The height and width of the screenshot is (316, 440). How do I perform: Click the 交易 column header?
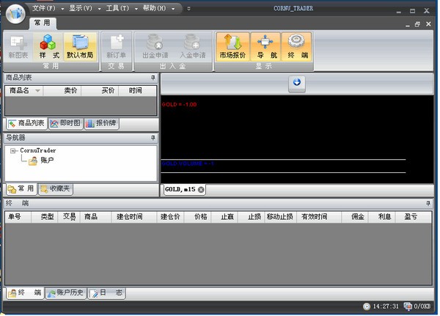point(69,216)
